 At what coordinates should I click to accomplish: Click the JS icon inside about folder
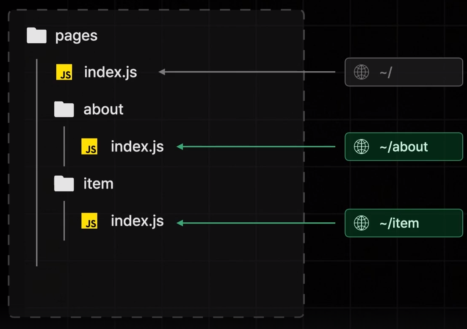click(89, 146)
